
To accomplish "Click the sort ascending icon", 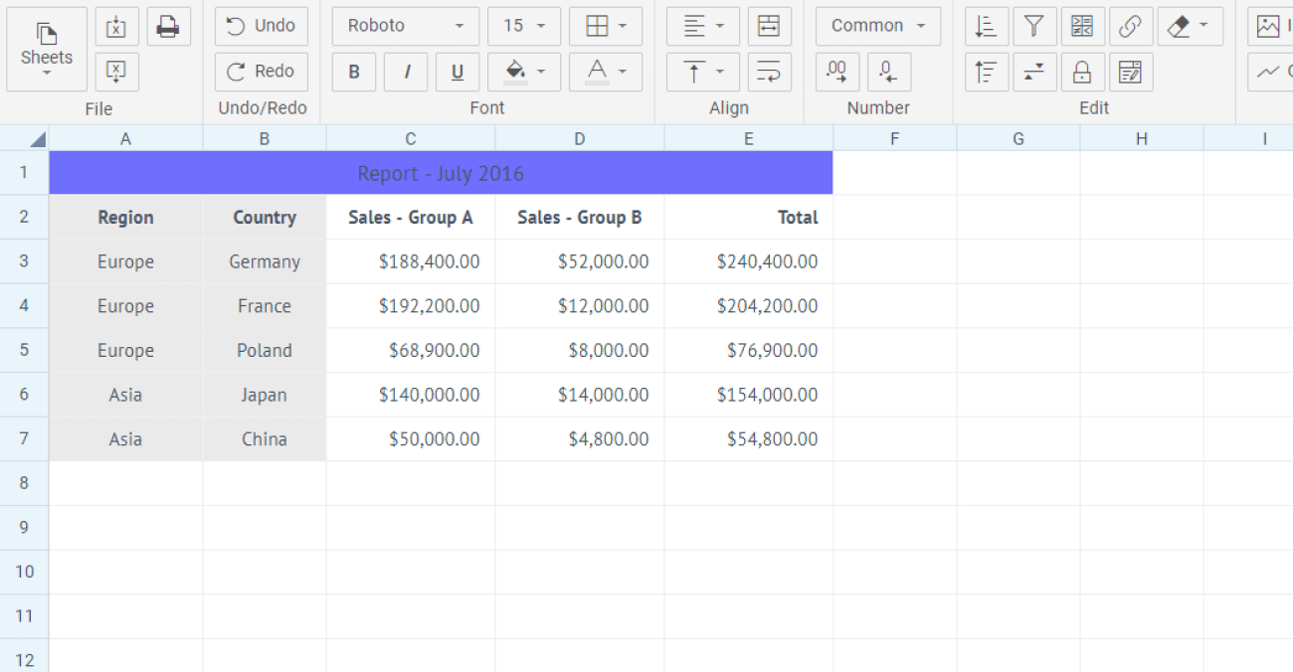I will tap(986, 27).
